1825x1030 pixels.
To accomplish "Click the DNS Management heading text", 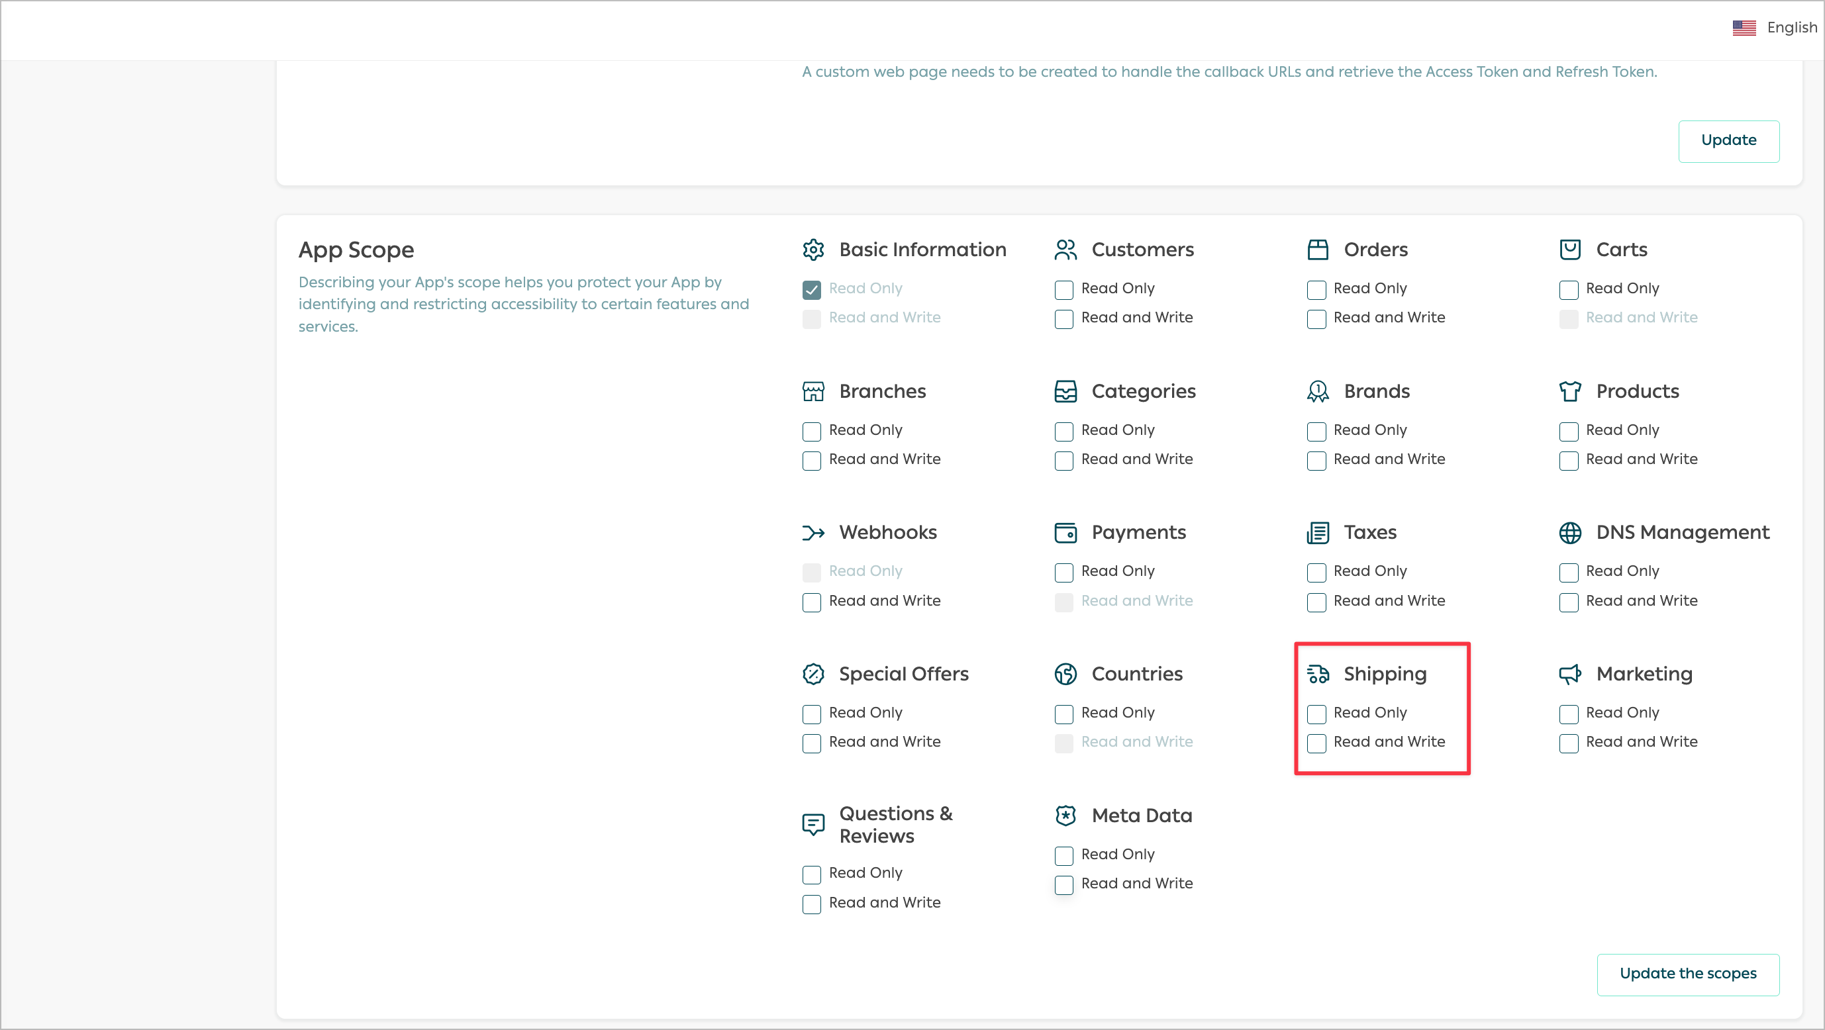I will 1683,532.
